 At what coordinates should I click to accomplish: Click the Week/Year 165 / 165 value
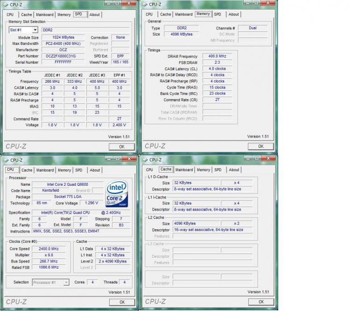click(x=120, y=62)
